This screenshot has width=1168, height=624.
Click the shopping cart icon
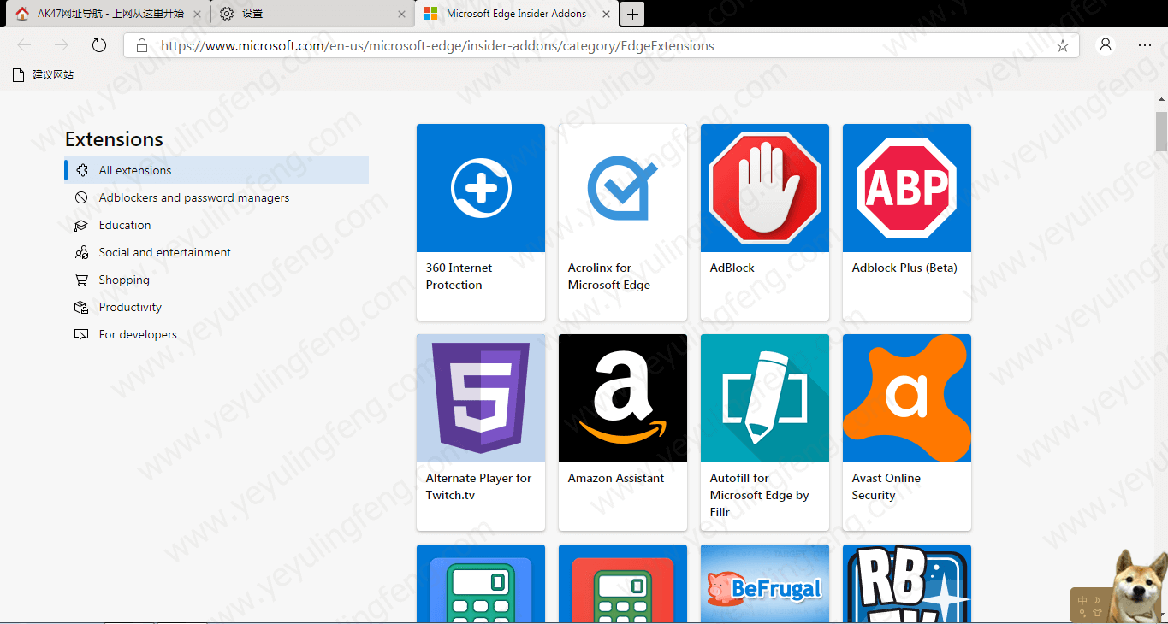[x=81, y=280]
